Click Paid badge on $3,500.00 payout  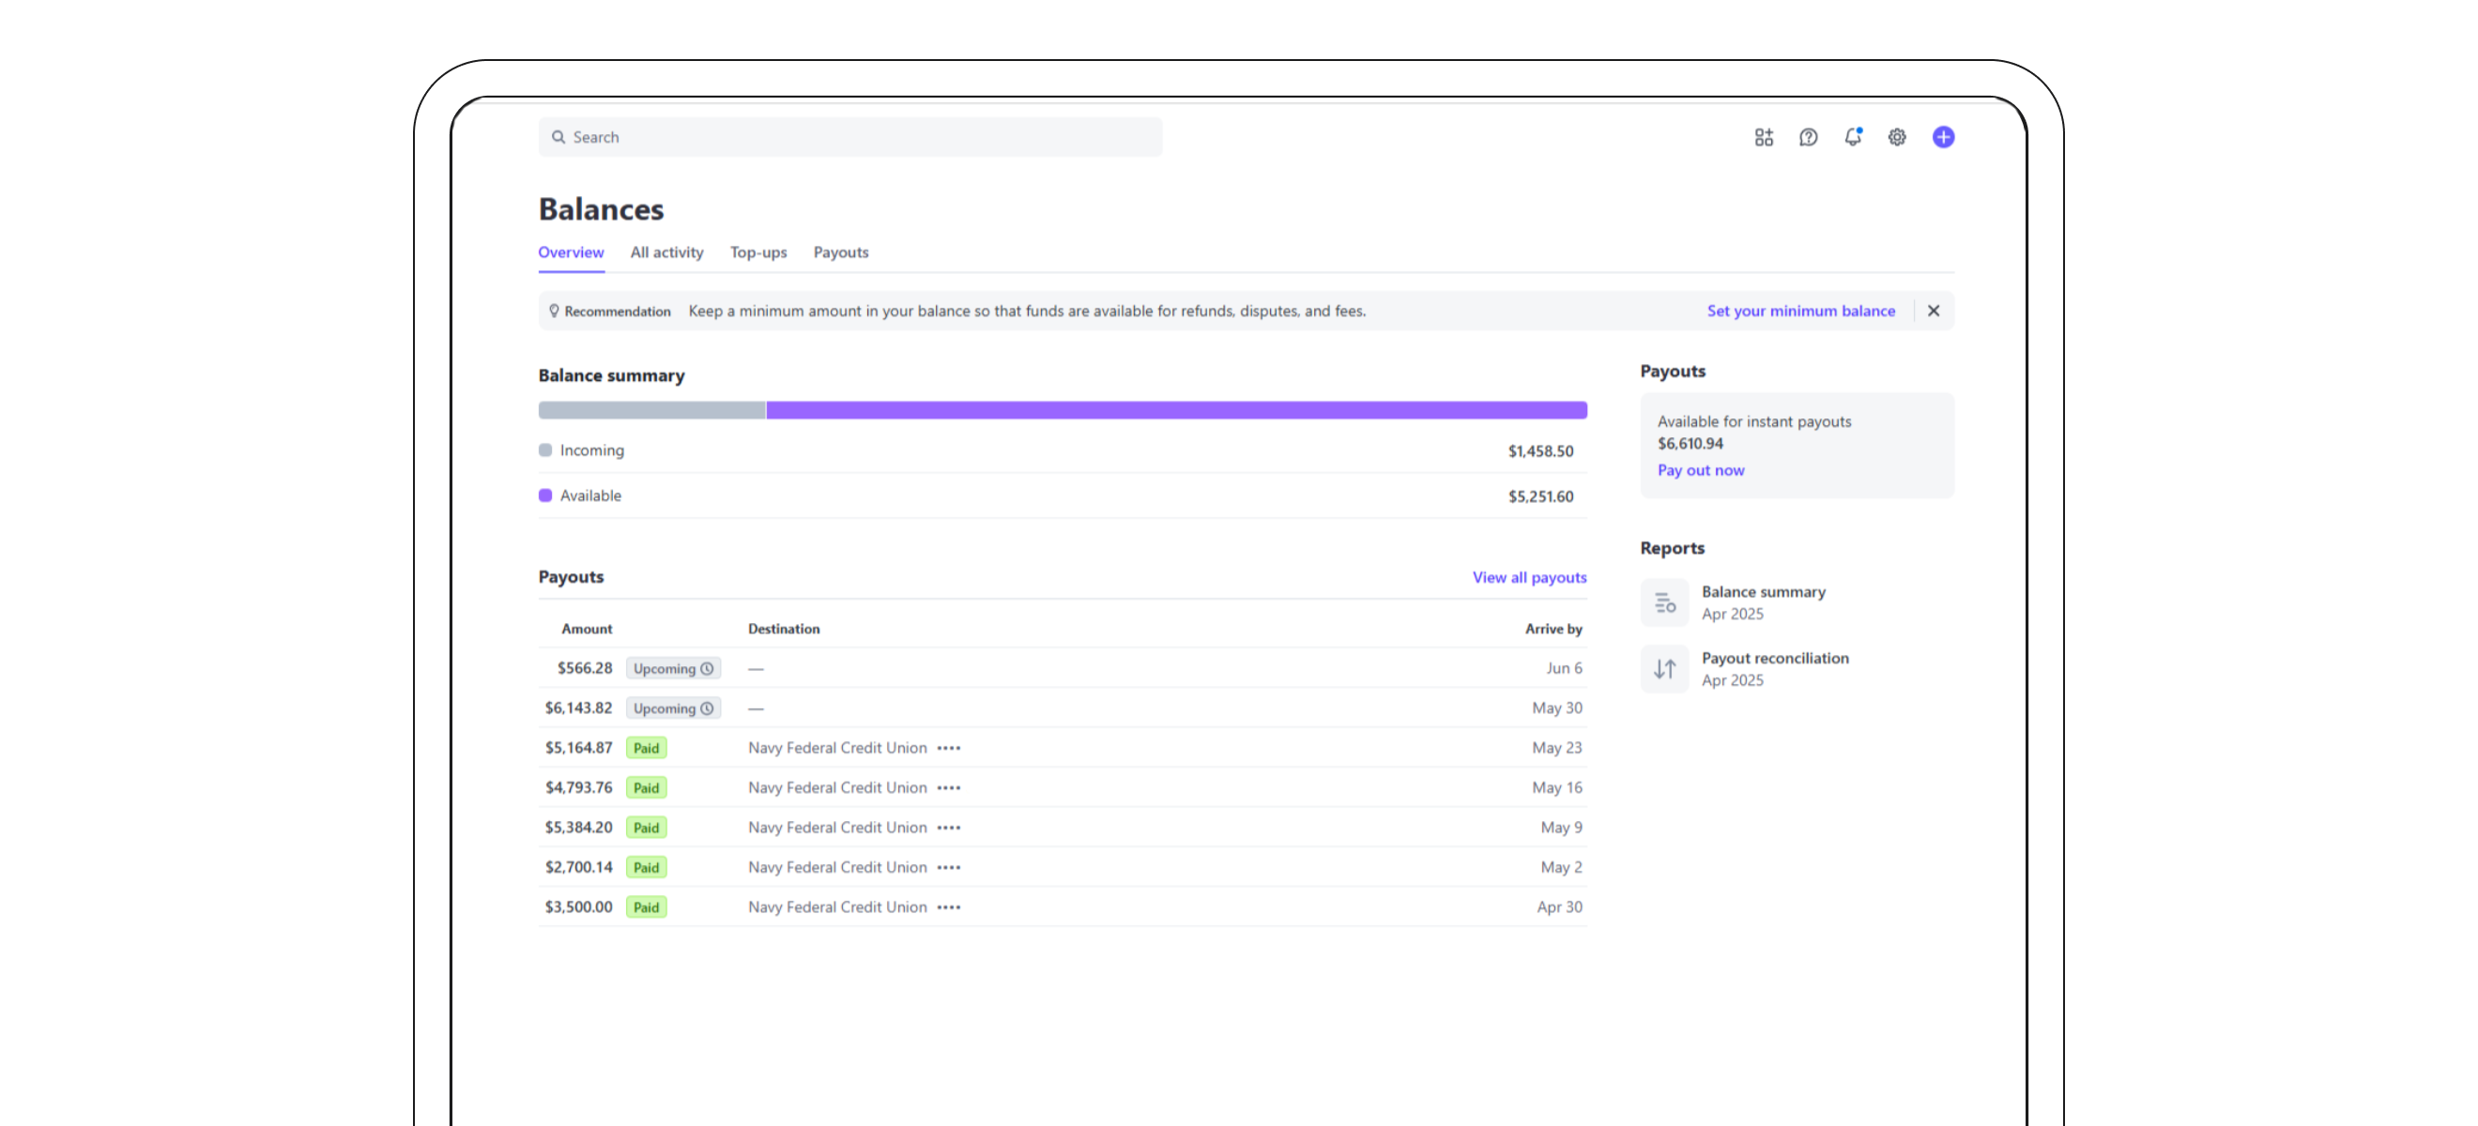pyautogui.click(x=647, y=907)
